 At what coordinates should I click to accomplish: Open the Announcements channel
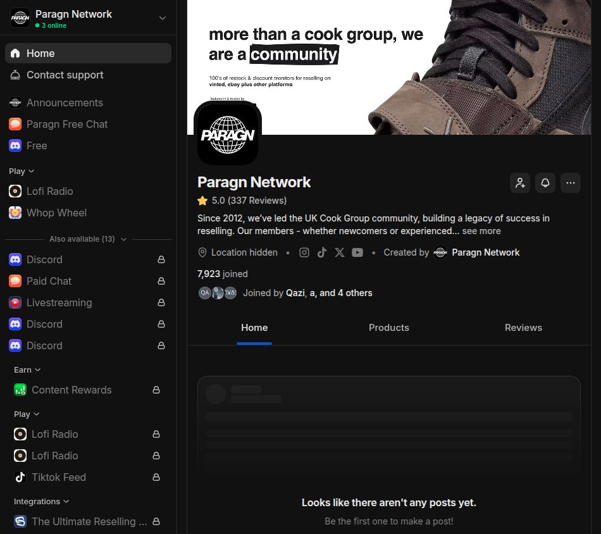click(x=88, y=102)
